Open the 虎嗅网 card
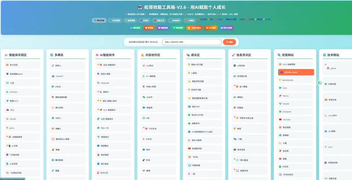Image resolution: width=352 pixels, height=180 pixels. pos(295,135)
